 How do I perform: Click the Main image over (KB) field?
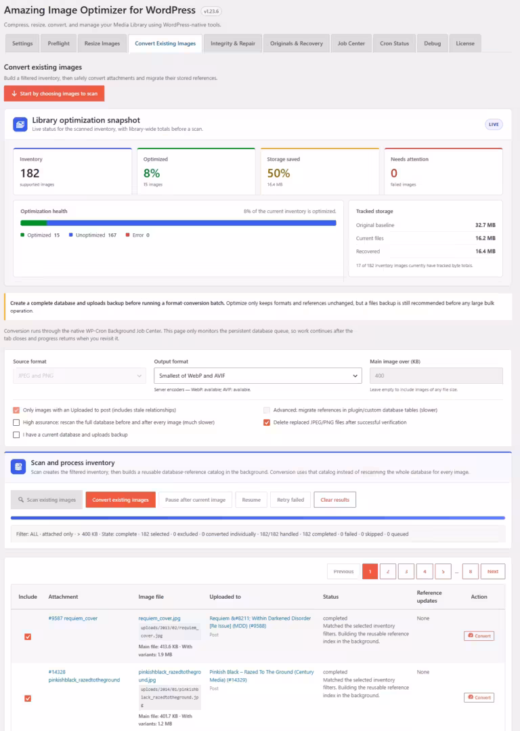436,376
